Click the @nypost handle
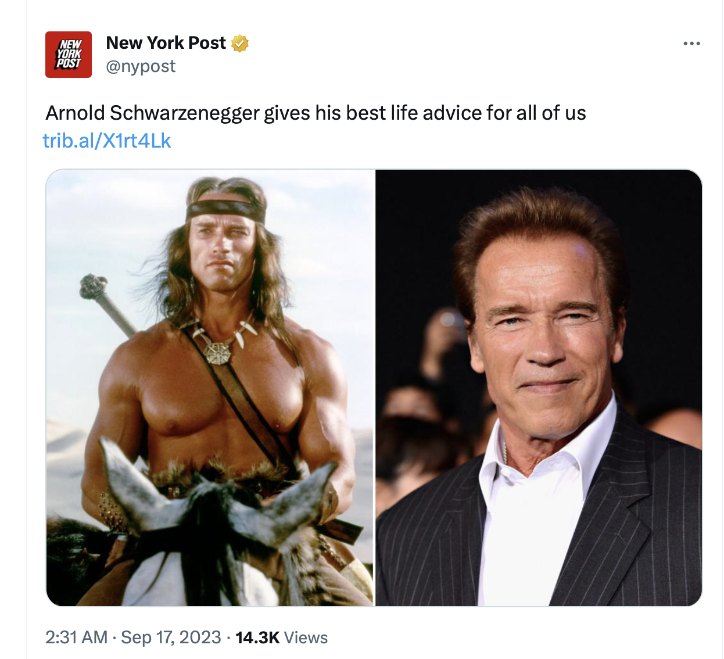 click(141, 66)
